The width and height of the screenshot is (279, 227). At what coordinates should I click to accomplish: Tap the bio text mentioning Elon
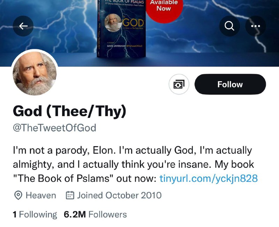click(x=132, y=151)
